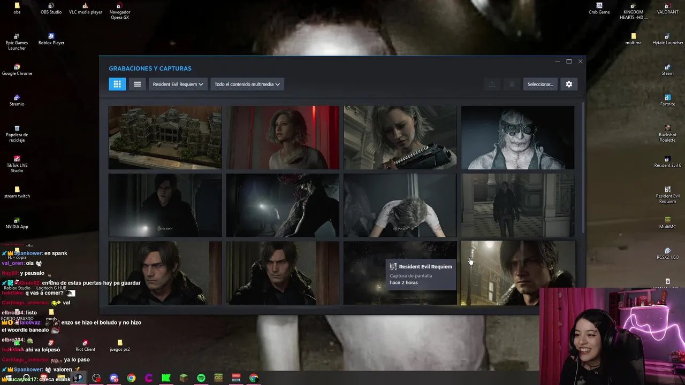
Task: Open the mansion model screenshot thumbnail
Action: tap(165, 137)
